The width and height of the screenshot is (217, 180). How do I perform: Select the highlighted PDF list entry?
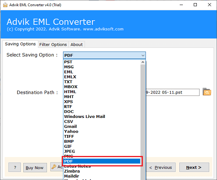(x=102, y=161)
